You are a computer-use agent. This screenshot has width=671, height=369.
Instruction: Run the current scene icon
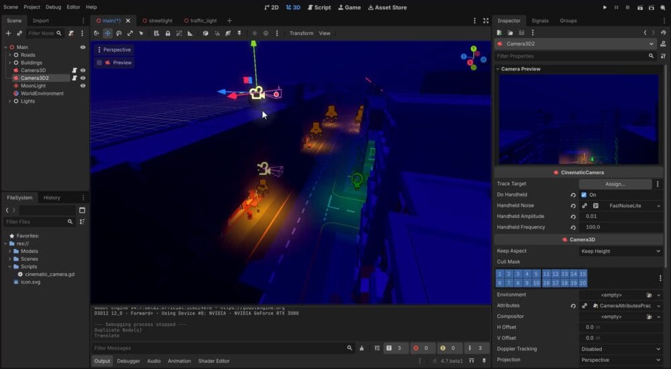click(x=639, y=7)
